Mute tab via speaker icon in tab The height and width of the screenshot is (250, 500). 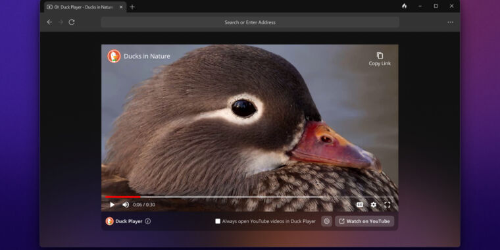(57, 7)
